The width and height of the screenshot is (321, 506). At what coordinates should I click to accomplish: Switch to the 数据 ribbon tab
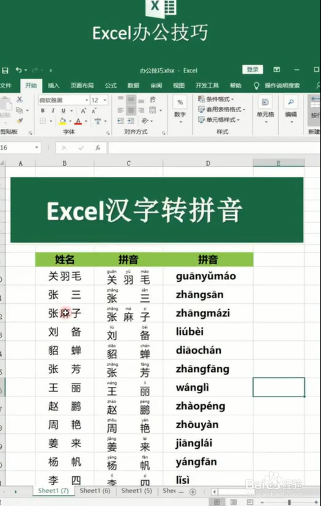click(x=133, y=86)
